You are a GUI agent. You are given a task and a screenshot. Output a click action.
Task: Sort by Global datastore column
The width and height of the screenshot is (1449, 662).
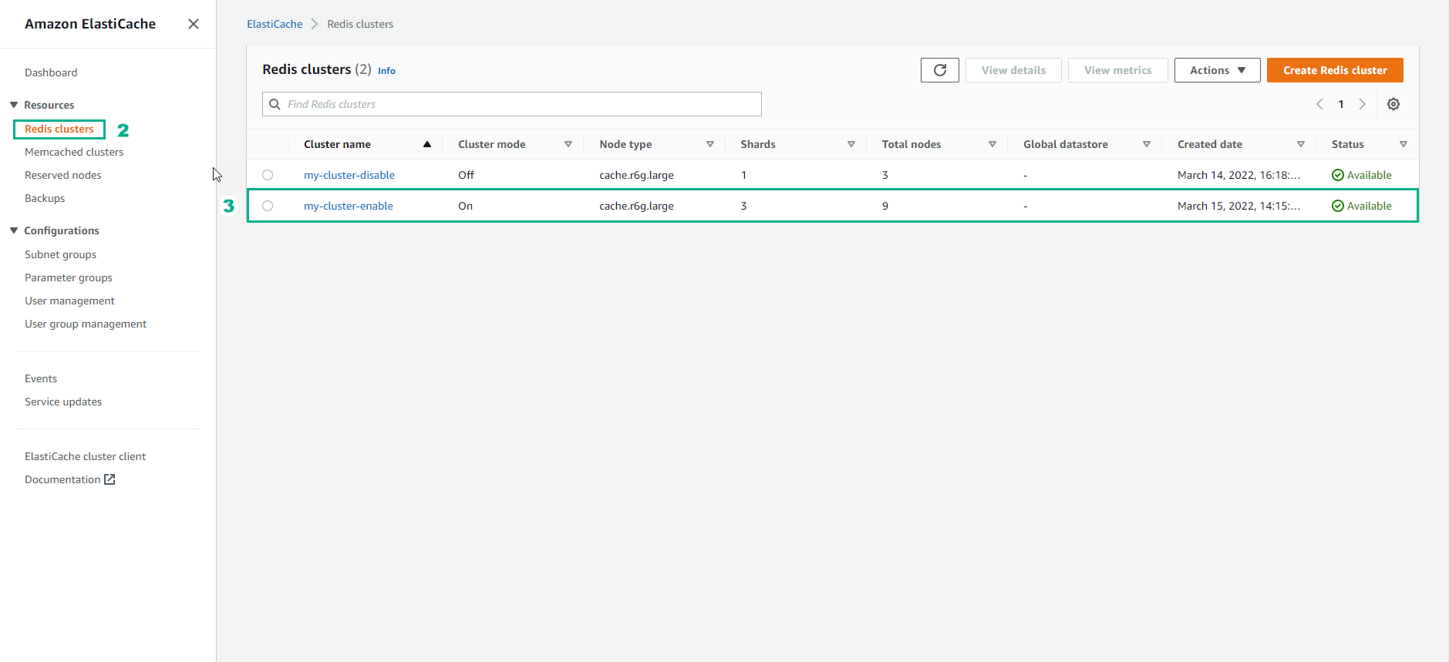(1146, 144)
